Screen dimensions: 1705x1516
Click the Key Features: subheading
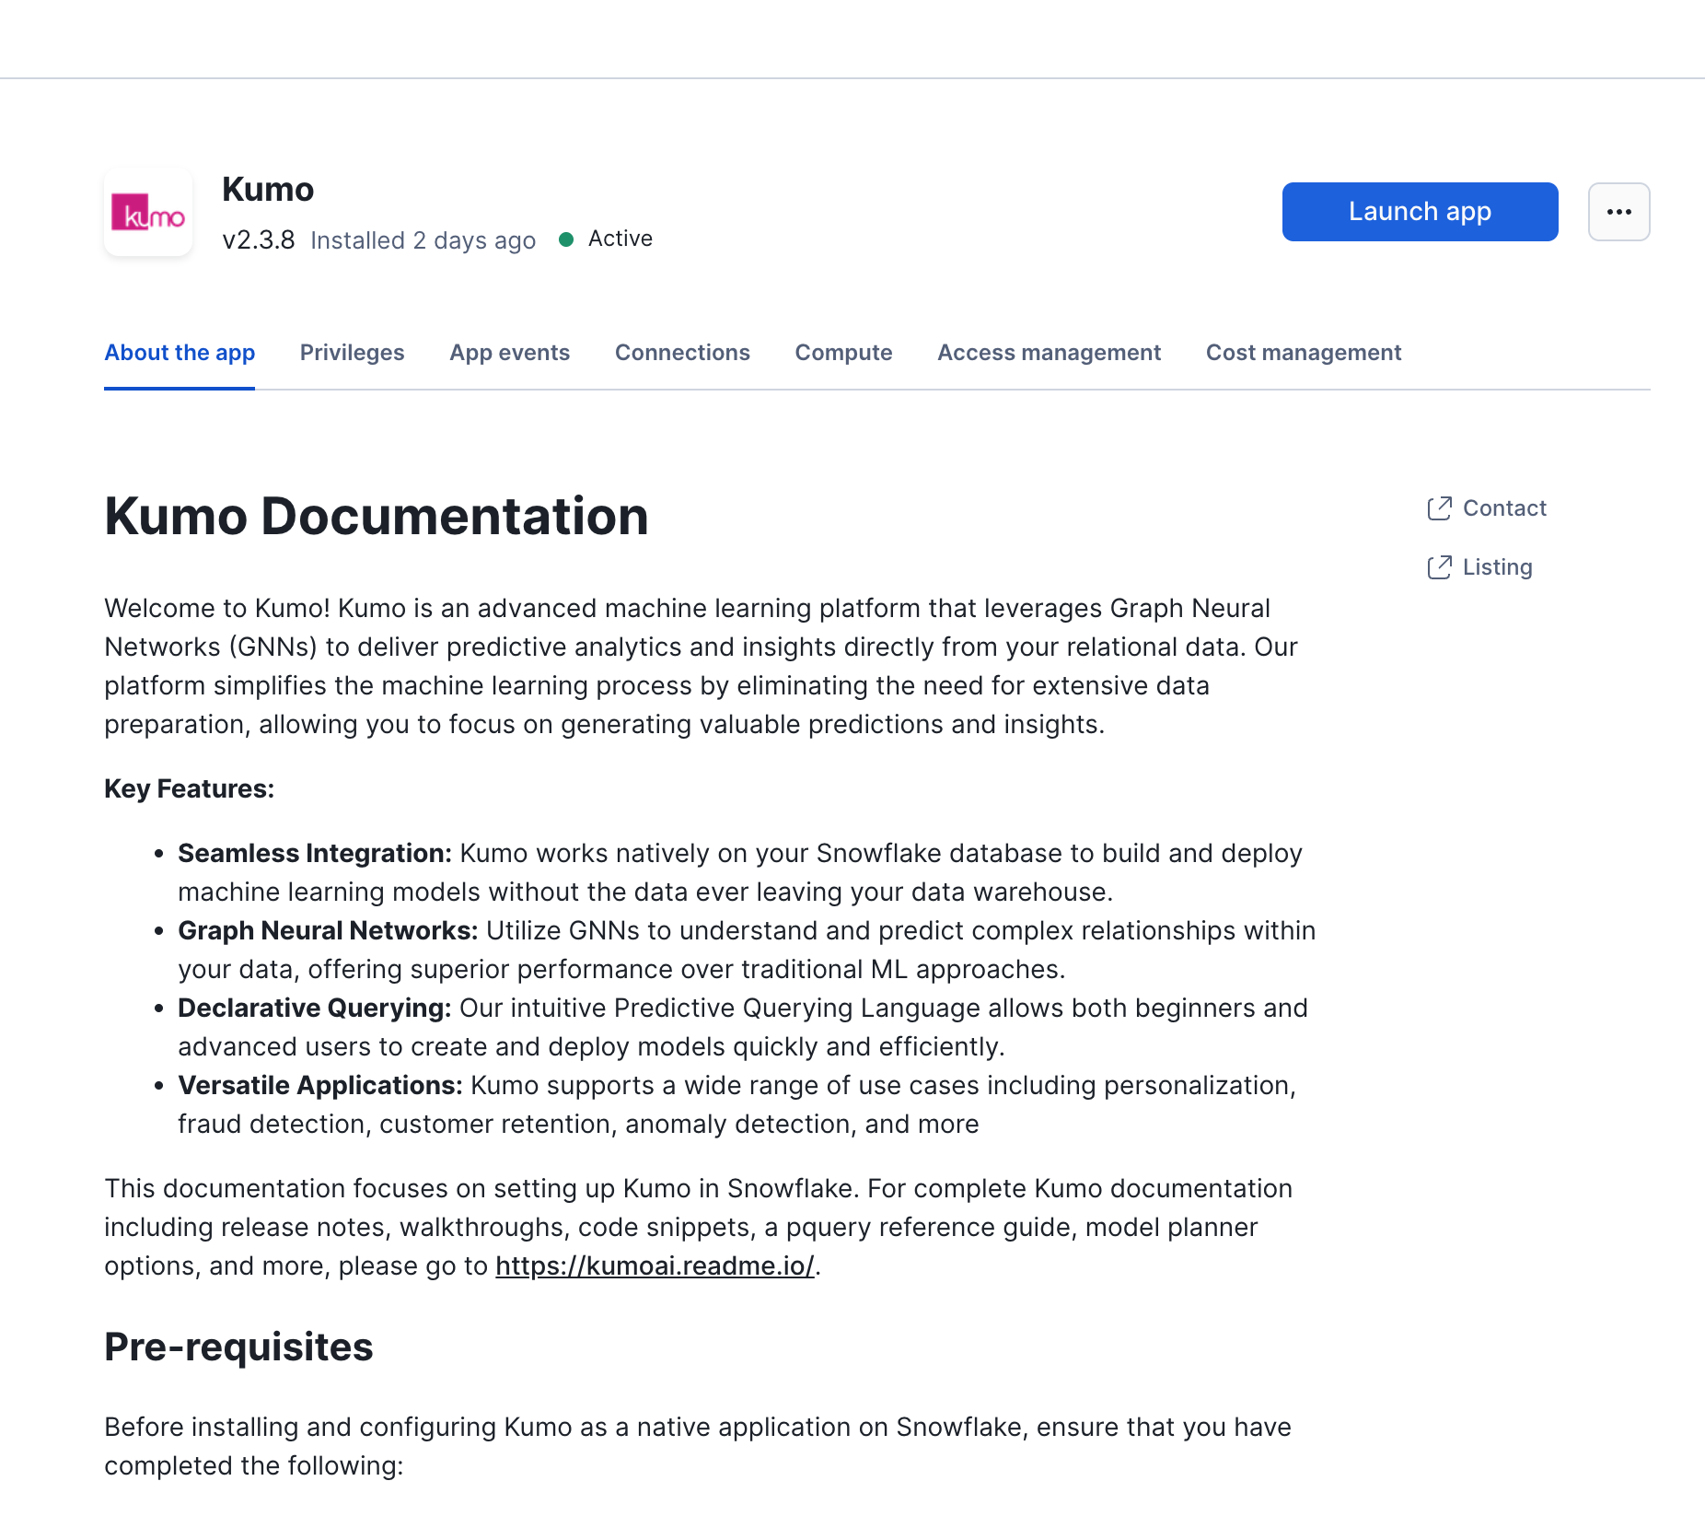tap(189, 789)
